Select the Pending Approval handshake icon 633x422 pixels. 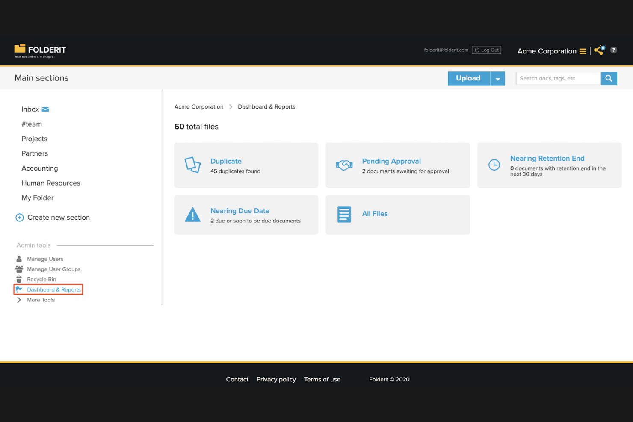(x=344, y=165)
